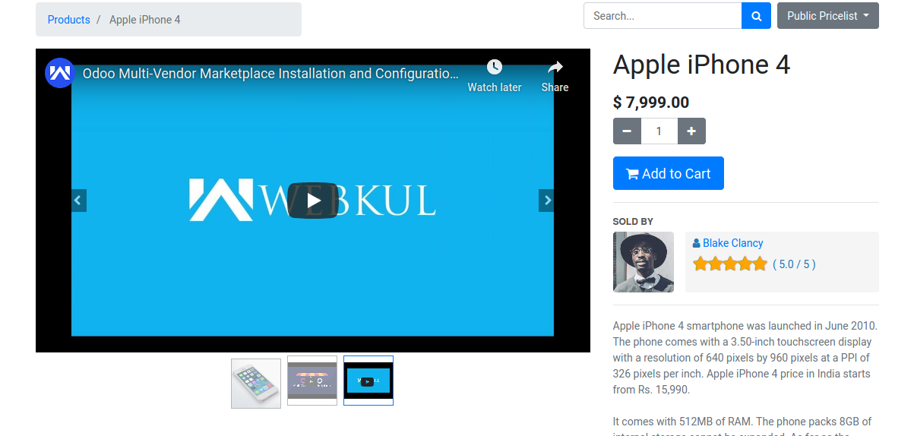Focus the Search input field
The image size is (914, 436).
click(x=662, y=16)
